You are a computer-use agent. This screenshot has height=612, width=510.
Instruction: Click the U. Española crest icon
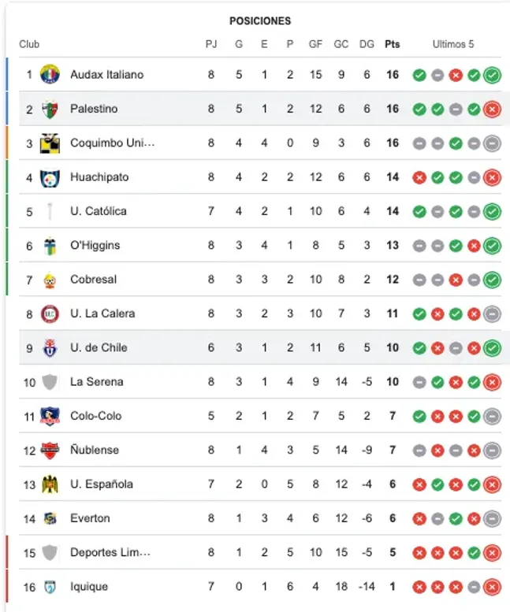[50, 484]
